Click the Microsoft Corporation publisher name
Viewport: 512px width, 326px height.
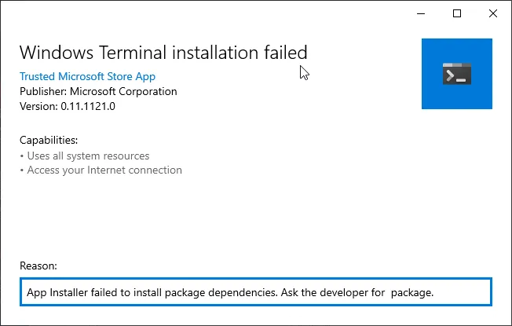click(x=124, y=91)
